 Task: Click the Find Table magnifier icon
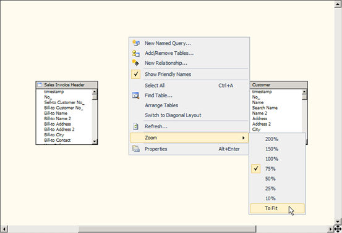[136, 96]
